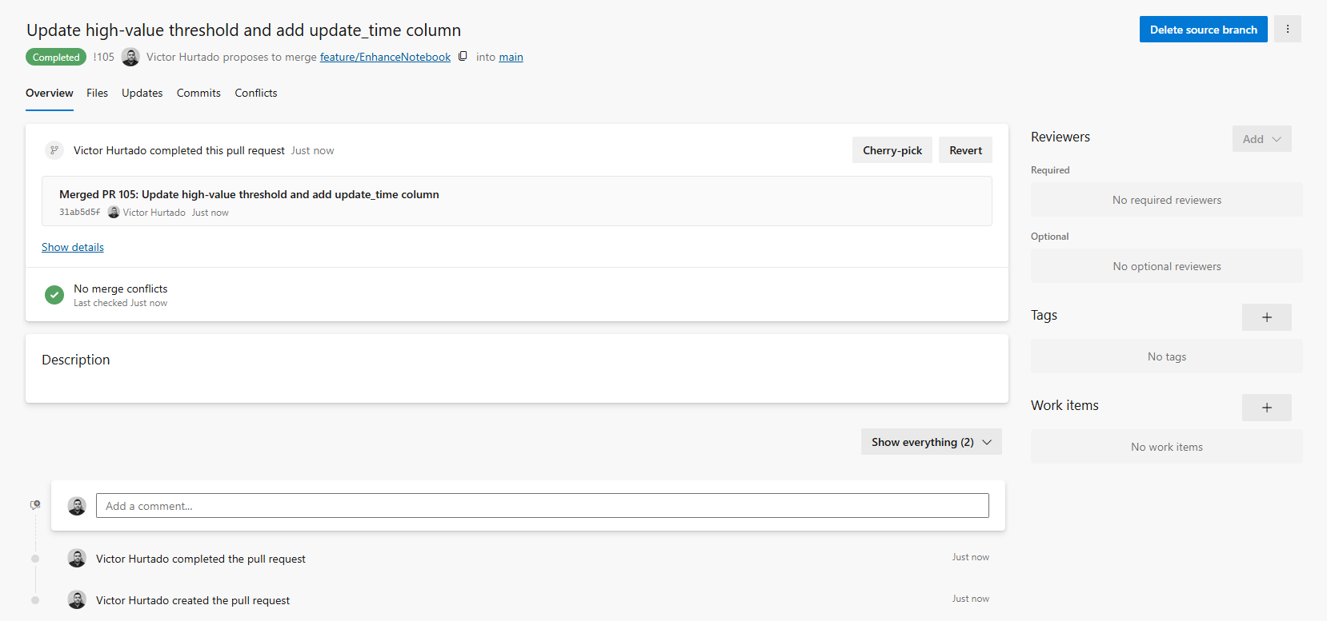
Task: Click the 'No merge conflicts' status text
Action: tap(121, 289)
